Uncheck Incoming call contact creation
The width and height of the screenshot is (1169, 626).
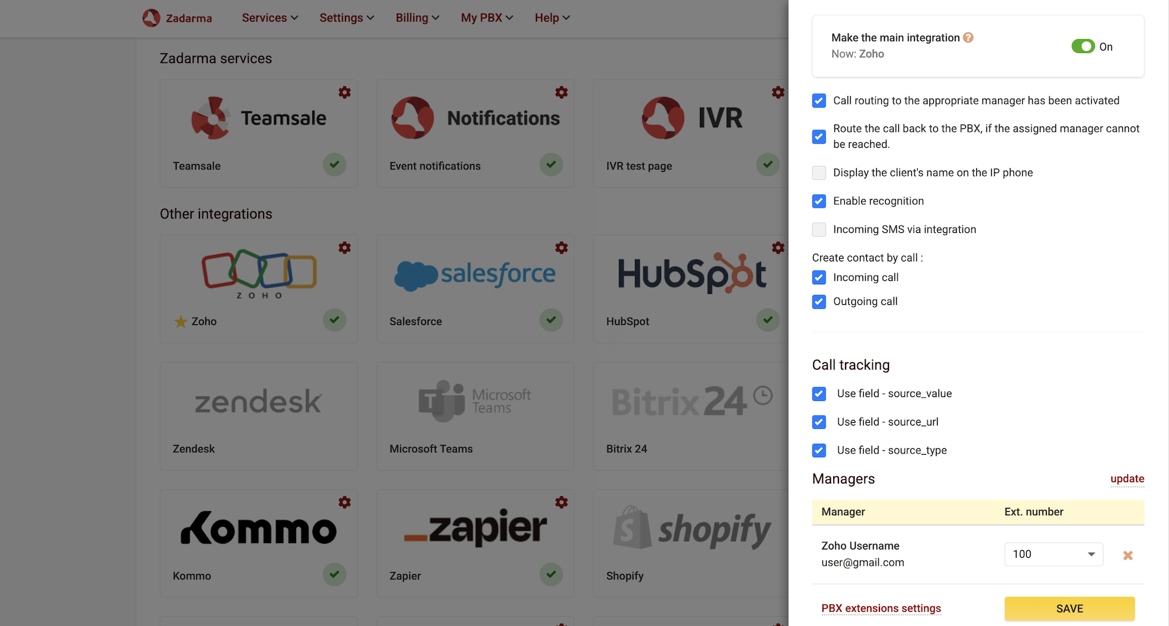click(819, 278)
